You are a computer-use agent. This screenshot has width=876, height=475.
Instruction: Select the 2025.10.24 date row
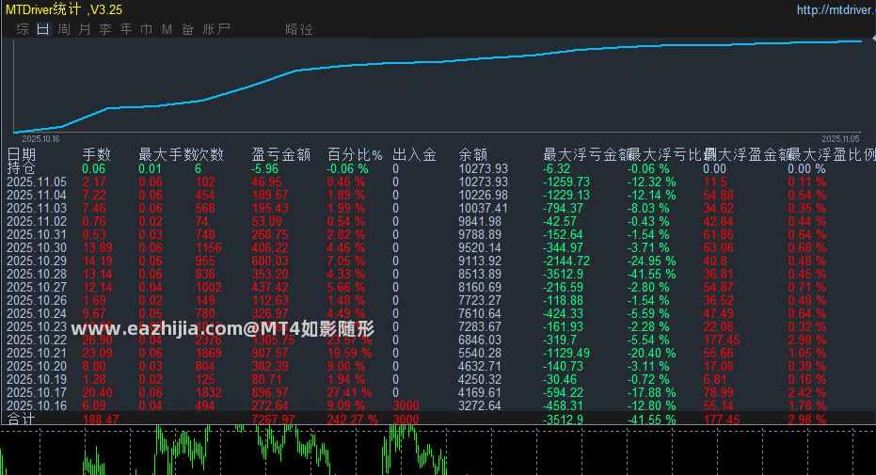click(x=37, y=314)
